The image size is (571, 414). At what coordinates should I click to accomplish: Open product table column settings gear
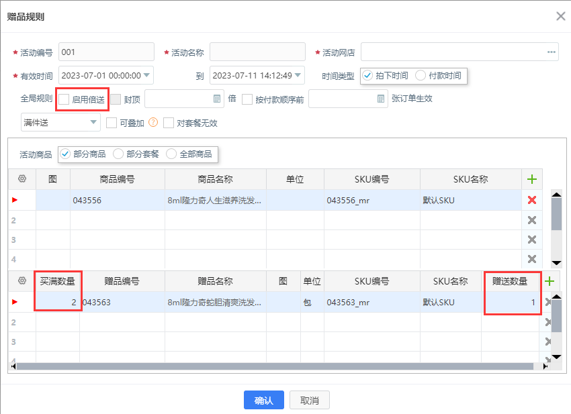(x=22, y=178)
